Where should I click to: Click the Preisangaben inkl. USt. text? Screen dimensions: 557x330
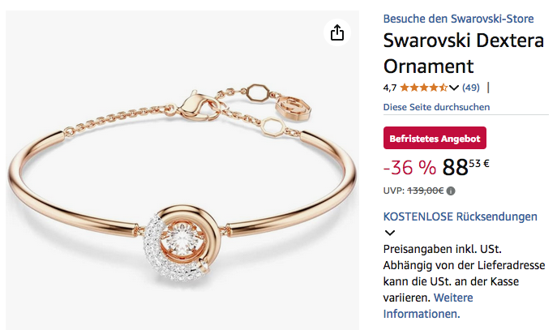(442, 249)
